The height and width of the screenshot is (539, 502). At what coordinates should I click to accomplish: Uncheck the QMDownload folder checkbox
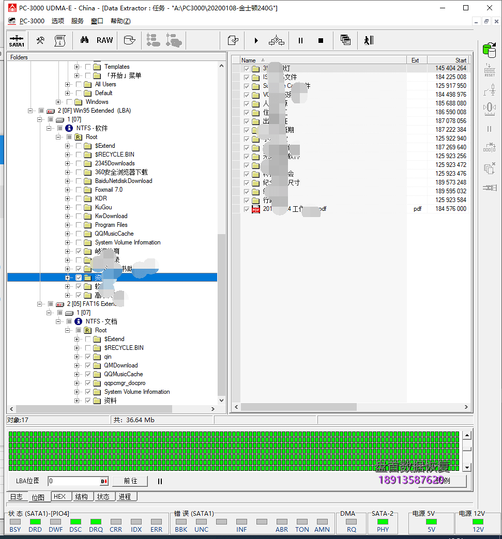point(88,365)
